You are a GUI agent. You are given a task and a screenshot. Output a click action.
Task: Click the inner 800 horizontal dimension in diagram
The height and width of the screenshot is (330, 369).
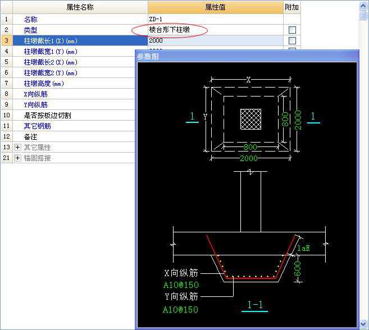(x=250, y=147)
